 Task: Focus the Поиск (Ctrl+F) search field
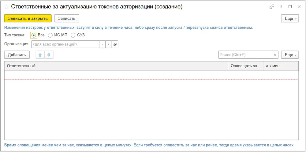[245, 55]
